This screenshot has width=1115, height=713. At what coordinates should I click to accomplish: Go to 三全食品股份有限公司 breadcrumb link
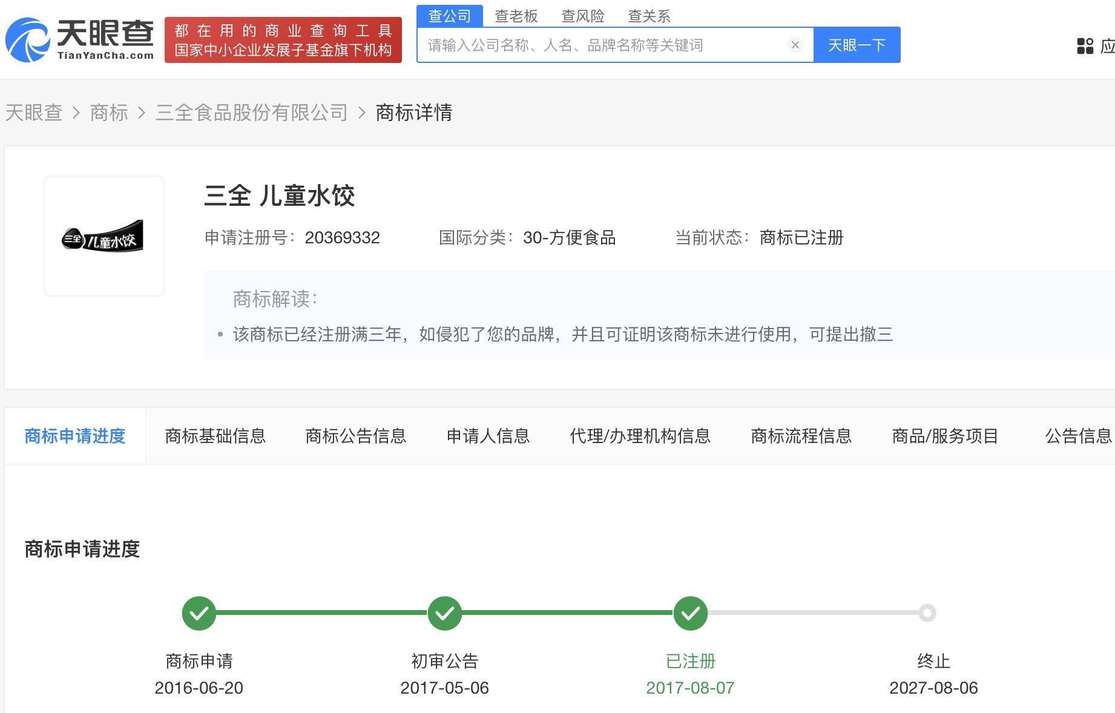click(x=252, y=113)
